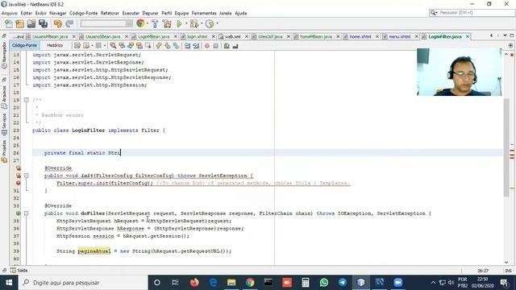516x290 pixels.
Task: Click the Shift Line Right editor icon
Action: click(196, 46)
